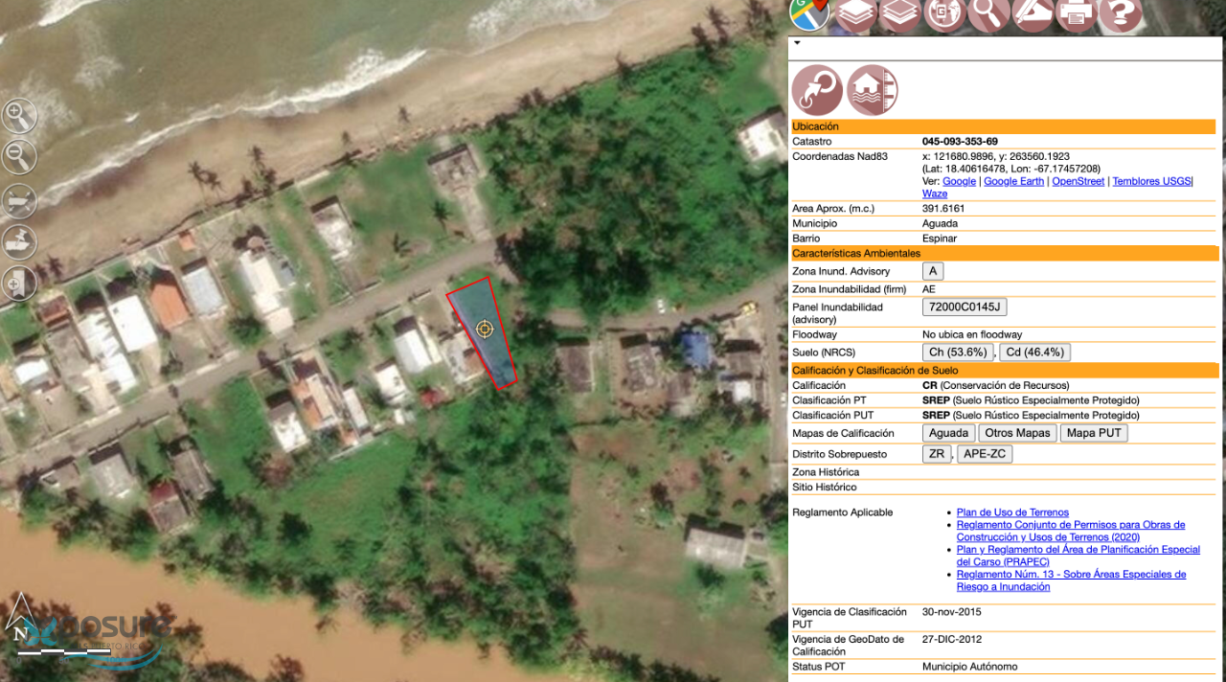Click the printer icon
The width and height of the screenshot is (1226, 682).
1076,13
